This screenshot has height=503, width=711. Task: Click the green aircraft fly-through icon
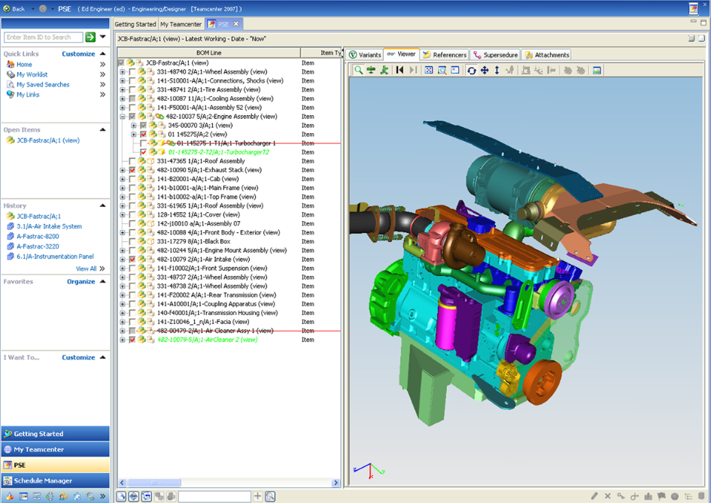372,70
